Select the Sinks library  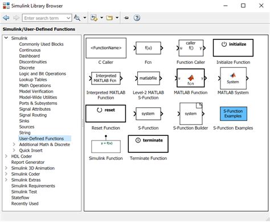[24, 121]
